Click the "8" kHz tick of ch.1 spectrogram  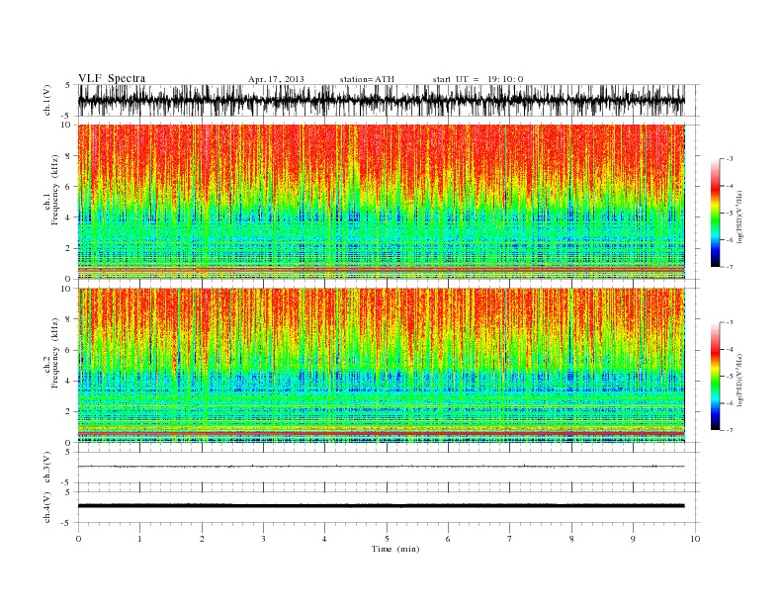[x=68, y=156]
